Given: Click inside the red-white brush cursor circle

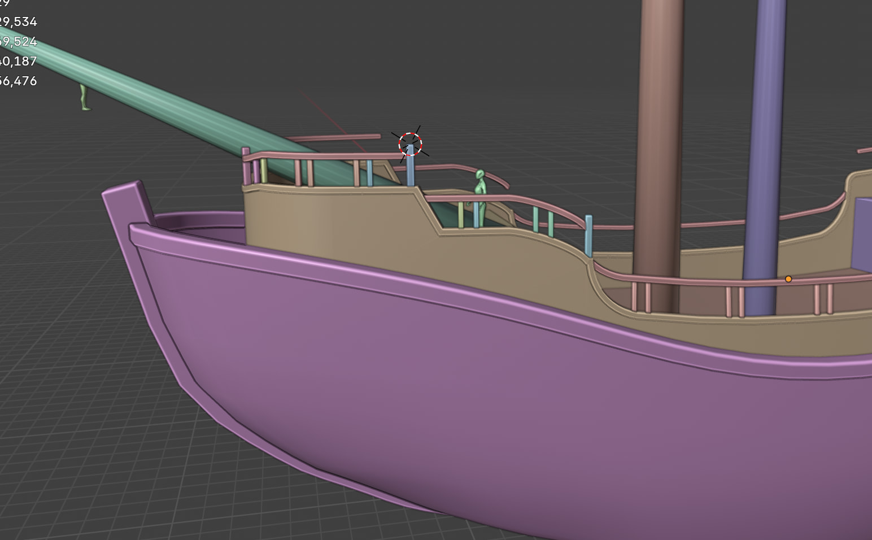Looking at the screenshot, I should tap(410, 144).
